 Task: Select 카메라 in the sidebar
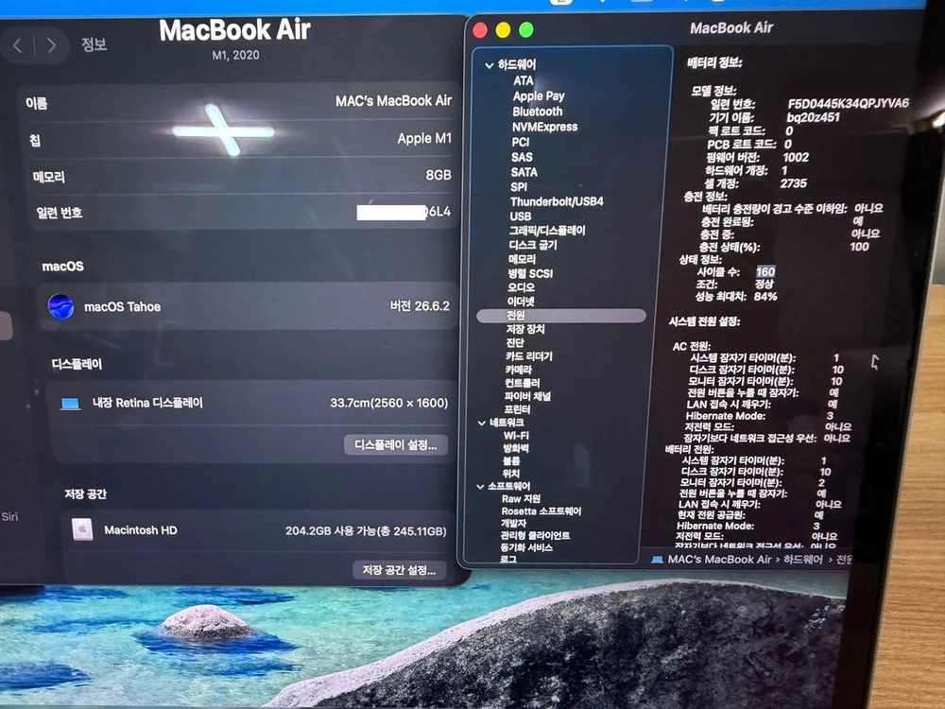(x=518, y=370)
